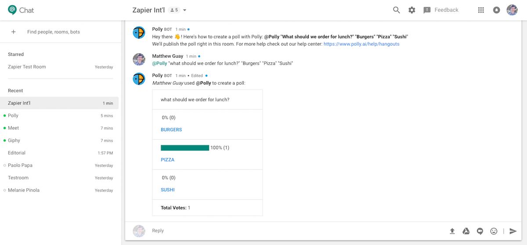Vote for SUSHI in the poll
Screen dimensions: 527x245
coord(168,190)
